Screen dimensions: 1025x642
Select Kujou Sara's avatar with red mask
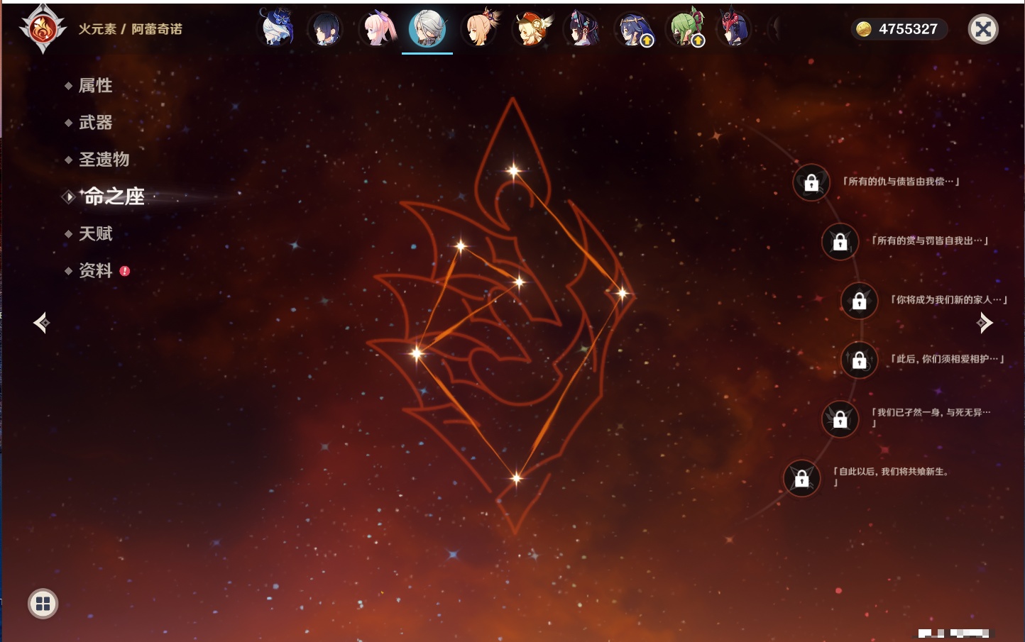click(x=734, y=29)
